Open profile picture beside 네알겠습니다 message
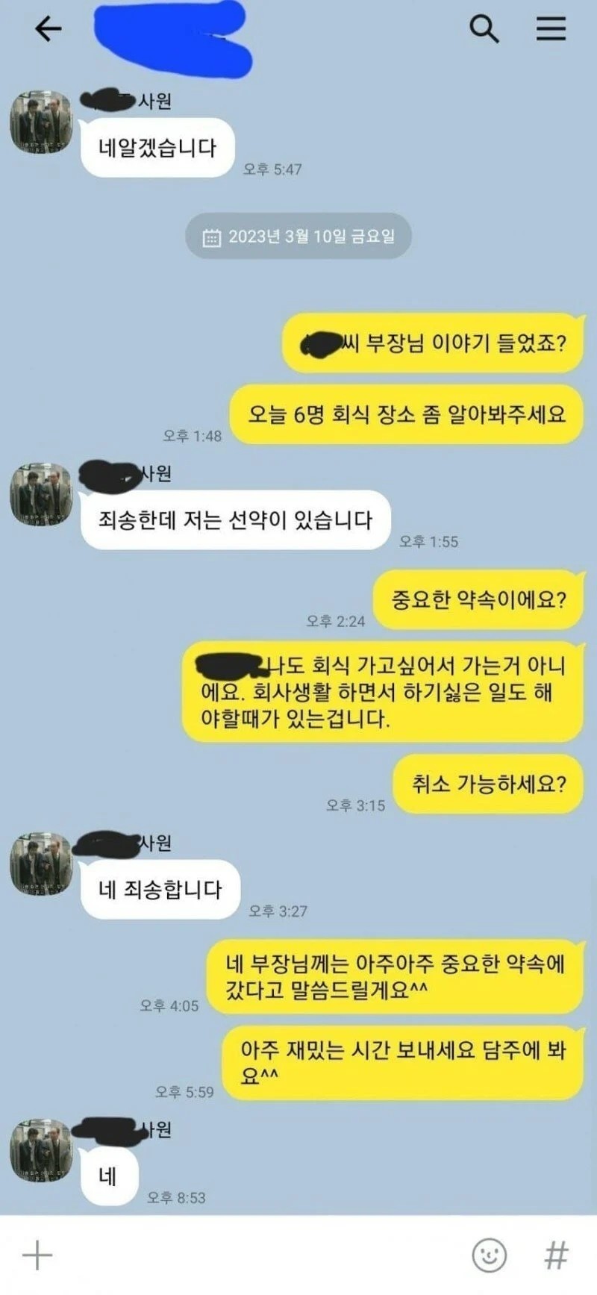The image size is (597, 1295). pyautogui.click(x=41, y=123)
